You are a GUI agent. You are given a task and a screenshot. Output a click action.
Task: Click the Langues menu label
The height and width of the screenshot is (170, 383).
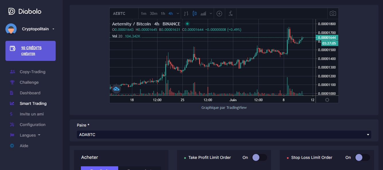(x=28, y=135)
